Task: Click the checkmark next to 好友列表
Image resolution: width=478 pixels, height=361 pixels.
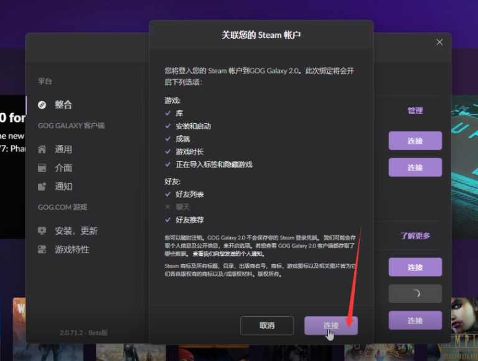Action: [x=167, y=194]
